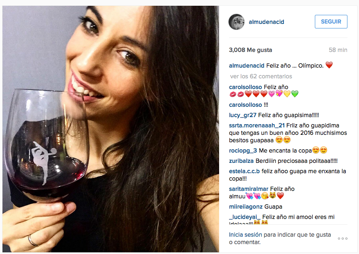The height and width of the screenshot is (254, 359).
Task: Open estela.c.c.b commenter profile
Action: [x=244, y=171]
